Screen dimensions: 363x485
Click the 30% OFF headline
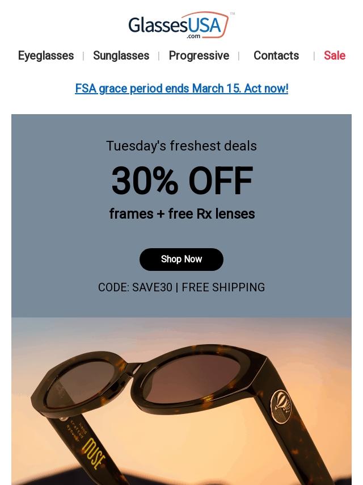pos(181,181)
